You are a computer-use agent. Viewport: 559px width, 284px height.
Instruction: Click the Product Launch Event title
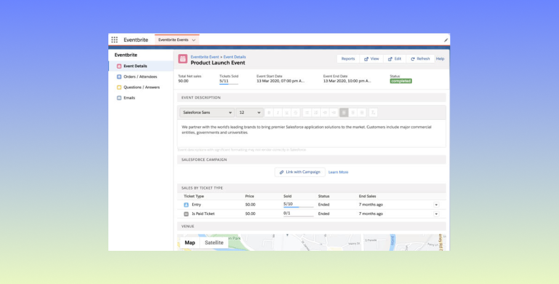coord(218,63)
